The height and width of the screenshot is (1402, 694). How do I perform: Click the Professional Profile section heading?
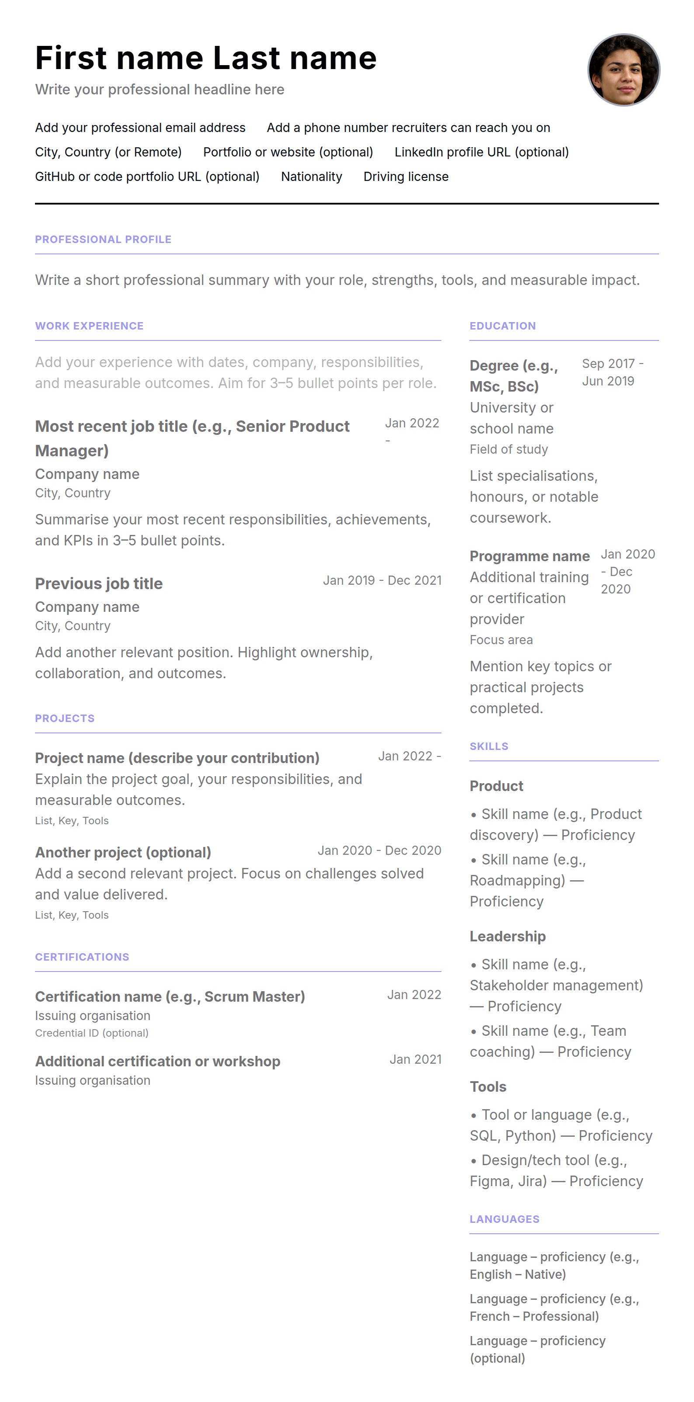[103, 239]
